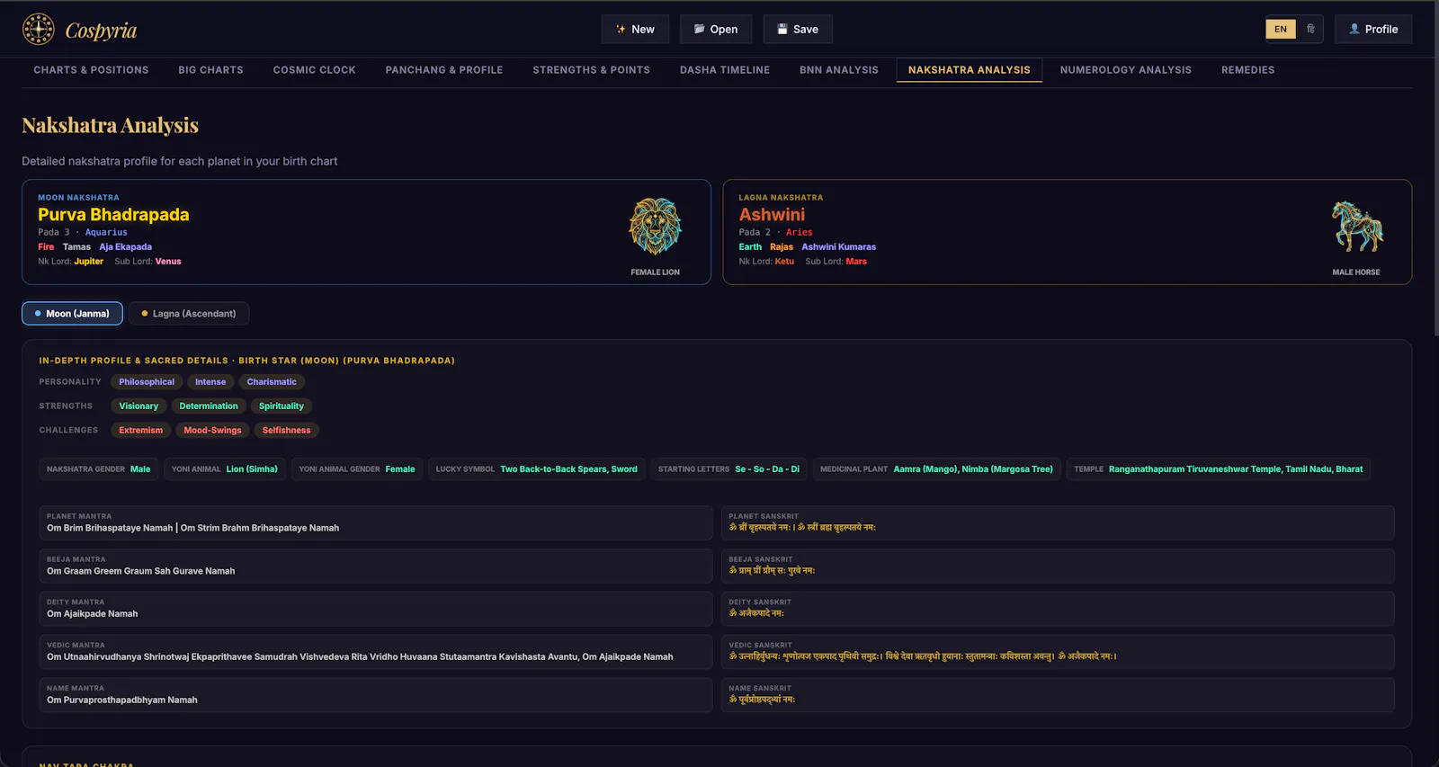Click the Vedic Mantra transliteration box

click(376, 652)
